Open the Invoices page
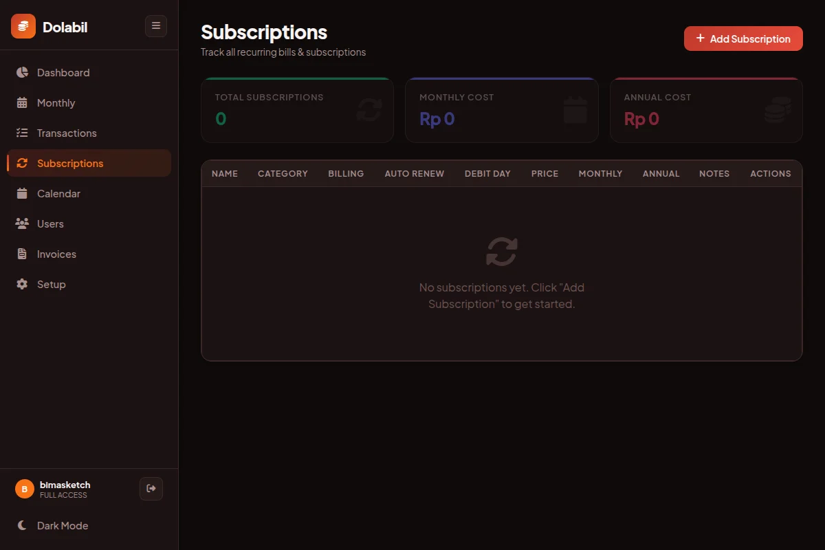This screenshot has height=550, width=825. point(89,254)
